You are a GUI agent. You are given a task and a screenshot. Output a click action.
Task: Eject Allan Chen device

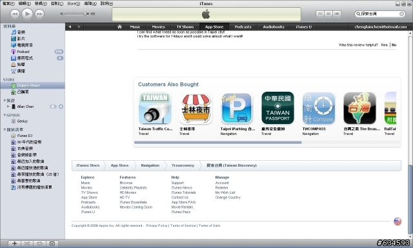point(61,107)
